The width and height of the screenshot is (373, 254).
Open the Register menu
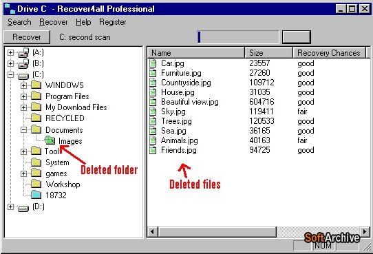[112, 22]
